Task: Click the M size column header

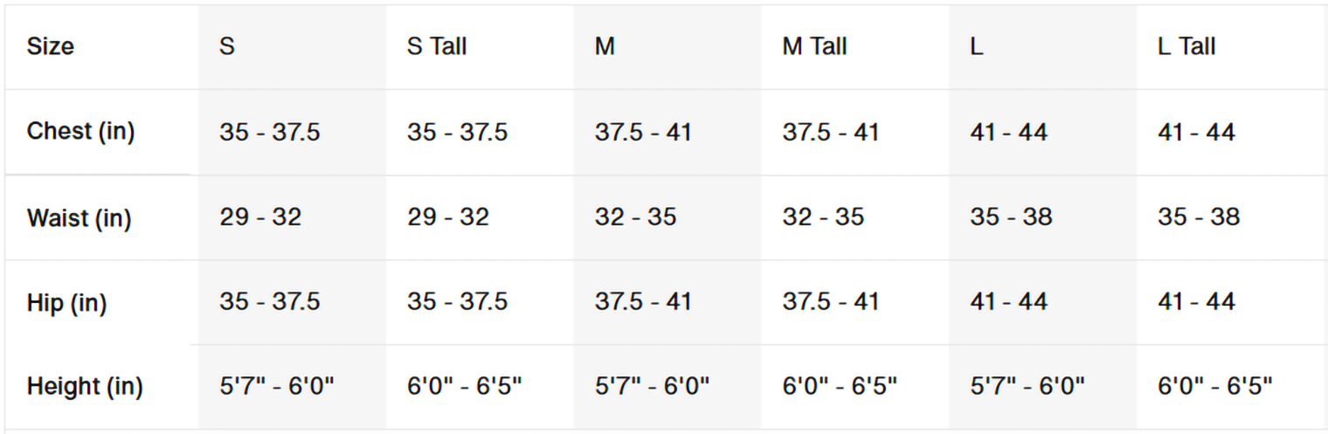Action: click(605, 46)
